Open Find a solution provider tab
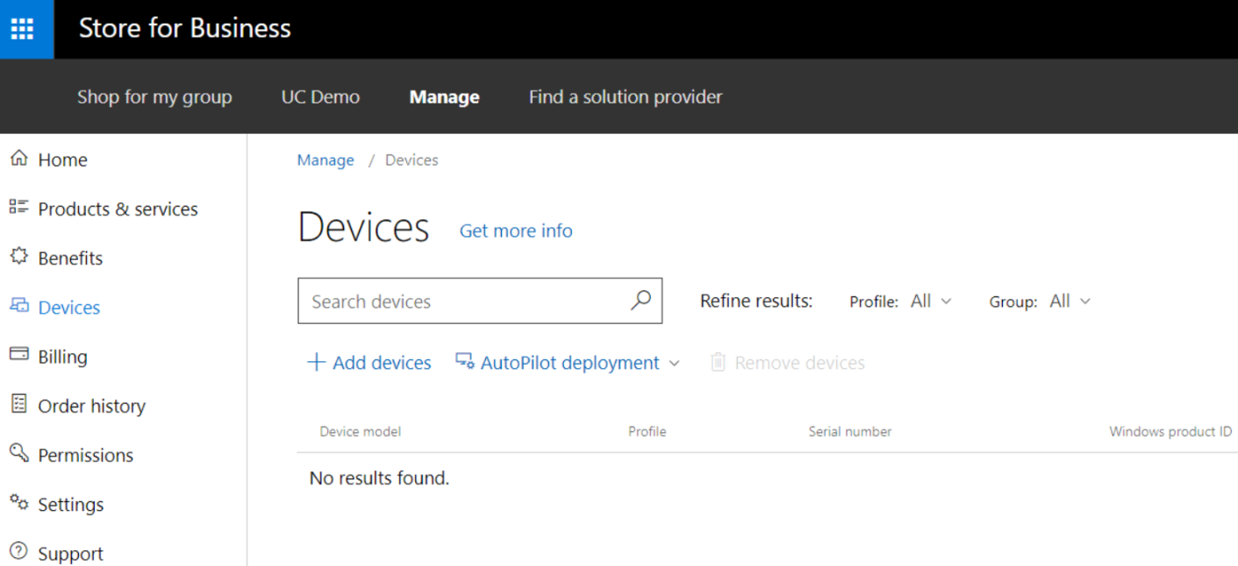 626,96
